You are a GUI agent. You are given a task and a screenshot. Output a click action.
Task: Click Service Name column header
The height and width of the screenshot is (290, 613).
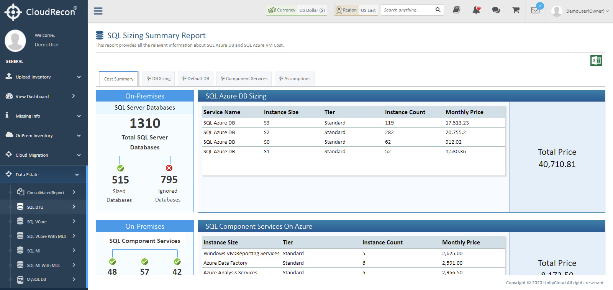[222, 112]
